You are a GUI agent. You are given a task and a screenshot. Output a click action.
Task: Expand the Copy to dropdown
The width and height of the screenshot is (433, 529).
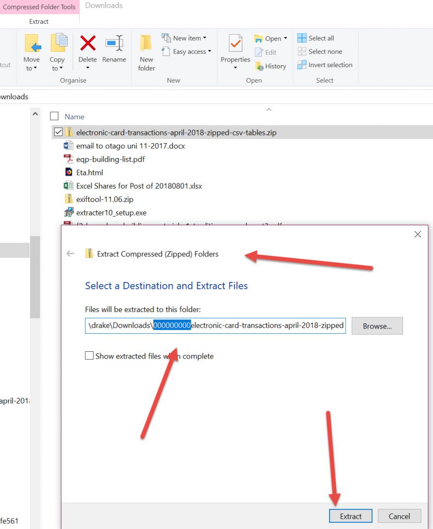point(57,68)
